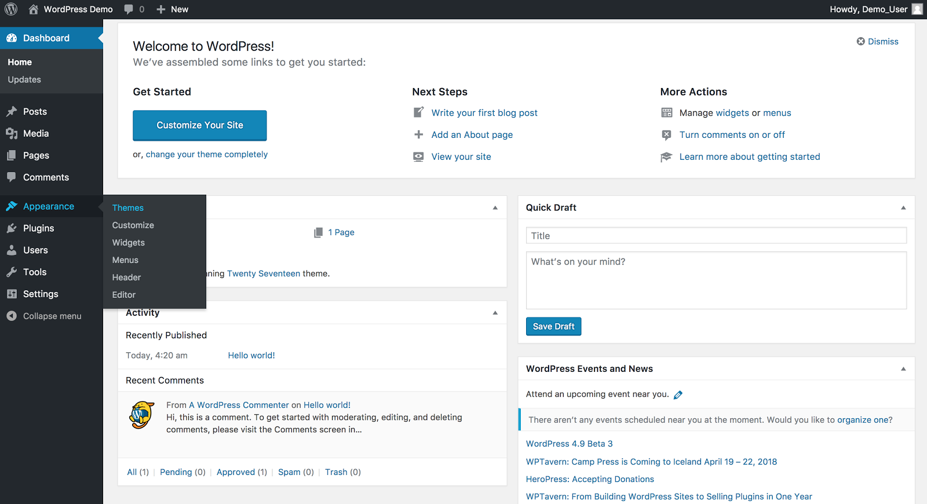927x504 pixels.
Task: Click the Users icon in sidebar
Action: pos(12,250)
